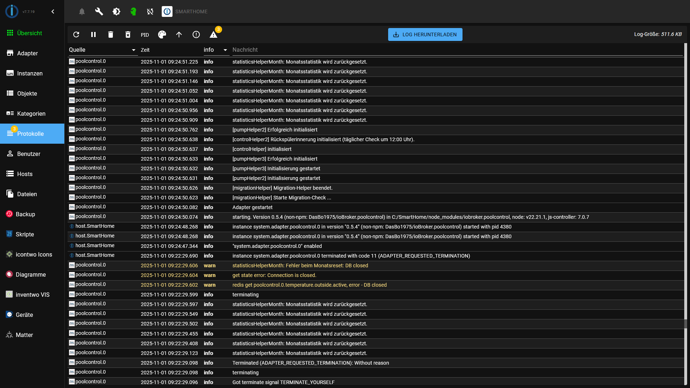
Task: Open system settings via the wrench icon
Action: pyautogui.click(x=99, y=11)
